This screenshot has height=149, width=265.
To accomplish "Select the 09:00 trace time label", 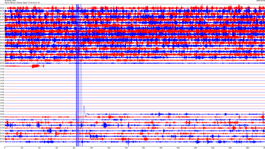I will (x=2, y=60).
